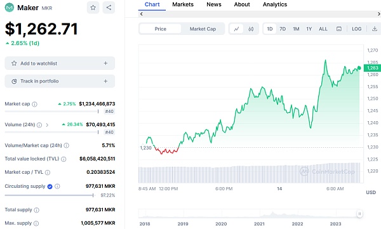Click the left scroll arrow under tabs
Screen dimensions: 381x229
(142, 14)
